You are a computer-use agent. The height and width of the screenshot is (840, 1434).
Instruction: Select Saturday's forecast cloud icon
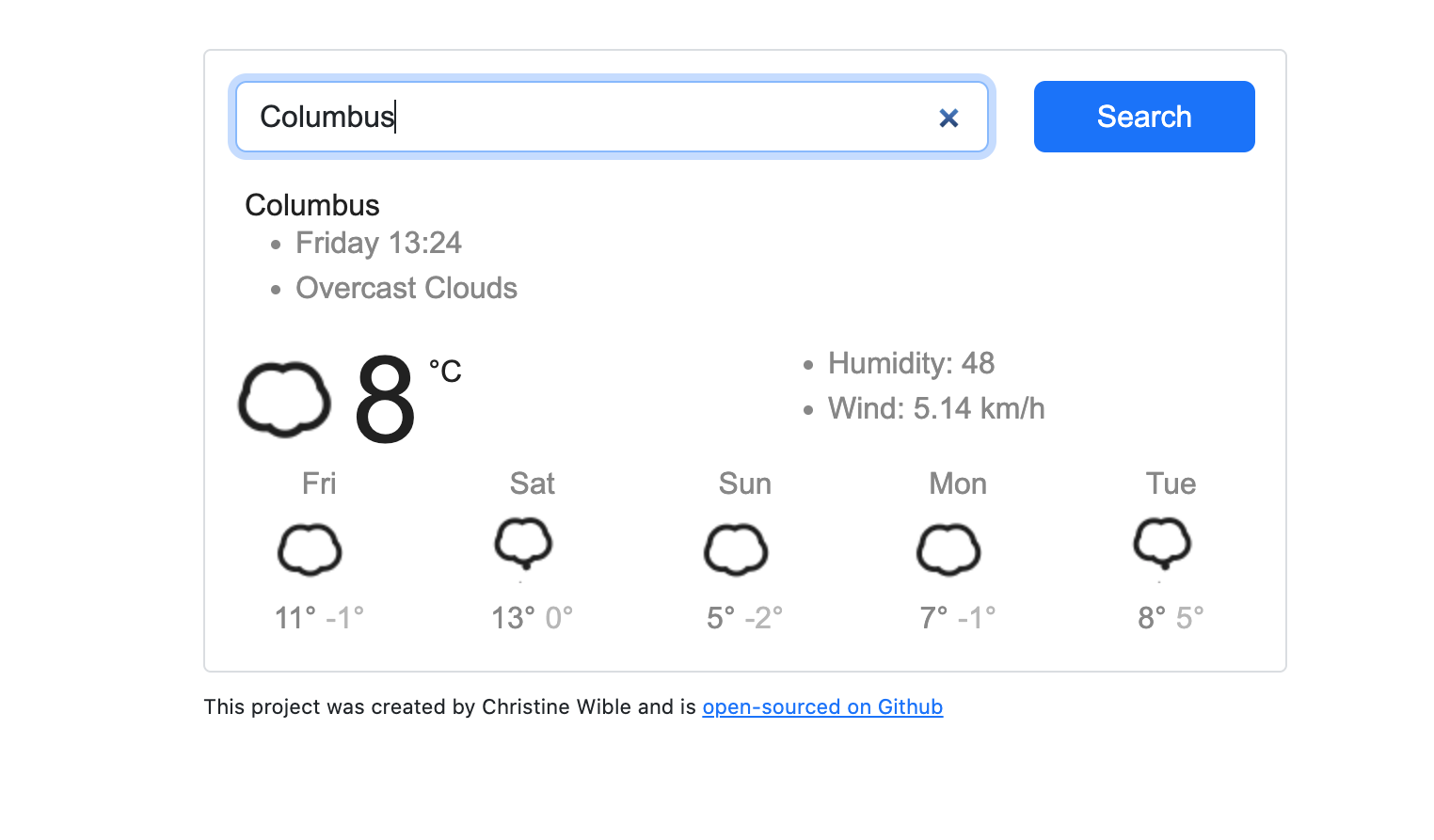click(523, 544)
